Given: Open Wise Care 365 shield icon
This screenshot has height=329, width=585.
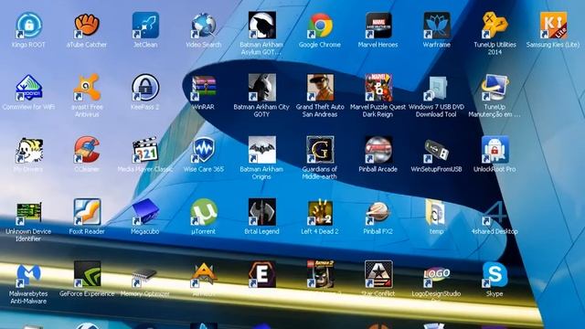Looking at the screenshot, I should [203, 150].
